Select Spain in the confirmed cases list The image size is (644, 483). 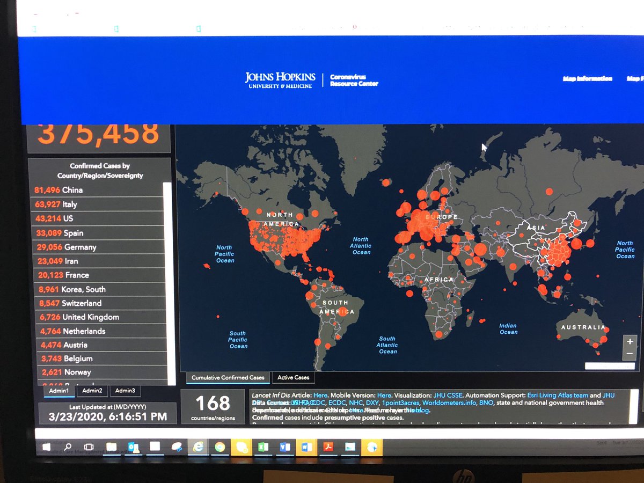click(99, 233)
